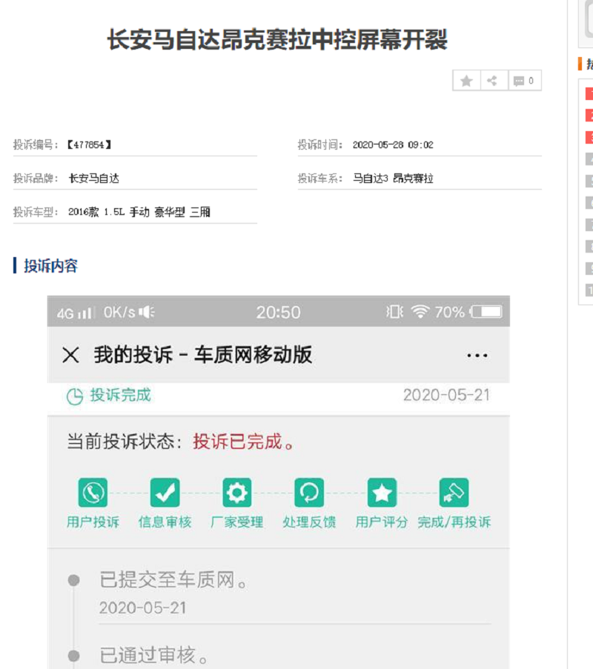The height and width of the screenshot is (669, 593).
Task: Click the brand value 长安马自达
Action: click(x=94, y=179)
